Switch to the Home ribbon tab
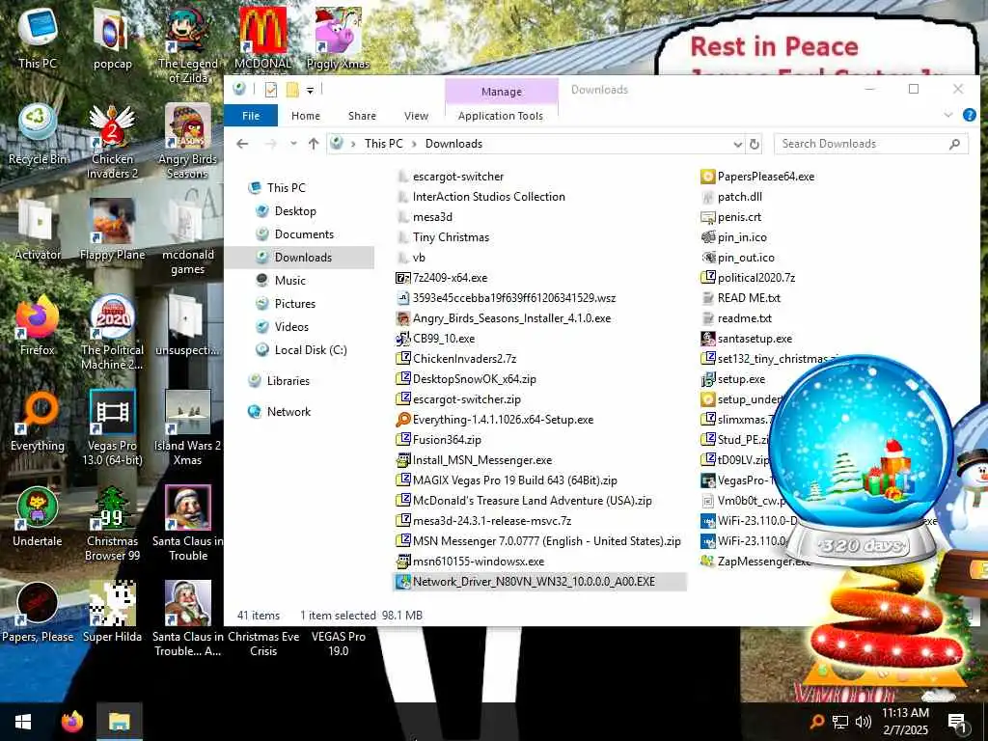This screenshot has width=988, height=741. pyautogui.click(x=306, y=116)
